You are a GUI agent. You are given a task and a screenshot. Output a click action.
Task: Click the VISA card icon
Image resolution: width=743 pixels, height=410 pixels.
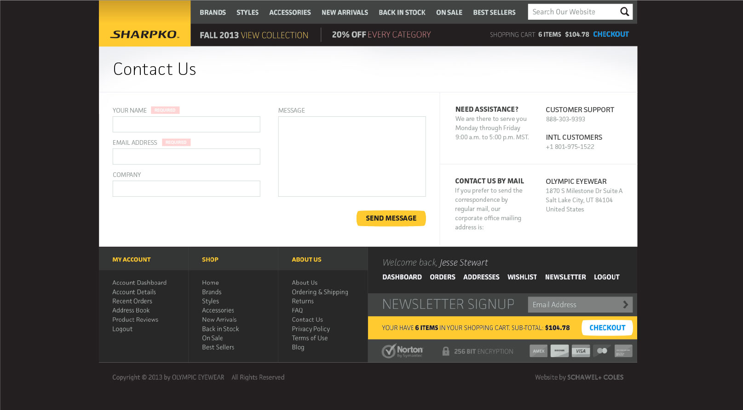point(581,351)
